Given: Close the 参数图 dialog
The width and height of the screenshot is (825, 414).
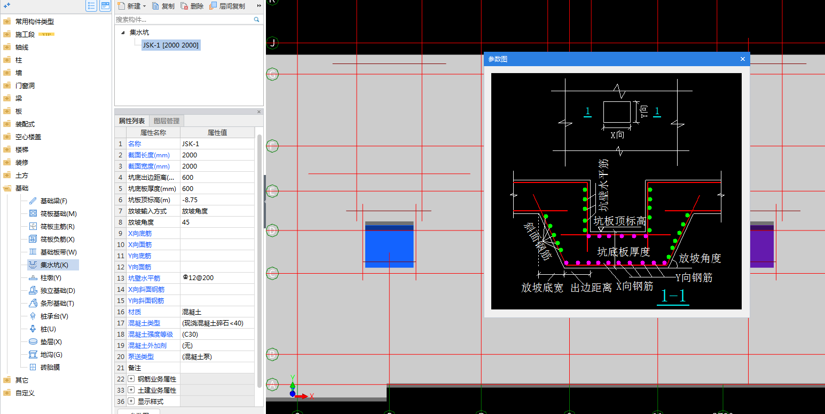Looking at the screenshot, I should click(x=742, y=59).
